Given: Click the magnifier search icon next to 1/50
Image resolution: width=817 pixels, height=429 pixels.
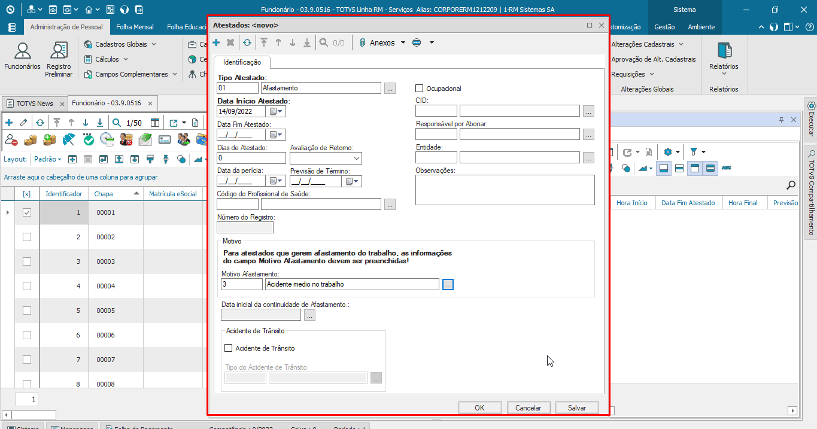Looking at the screenshot, I should 117,123.
